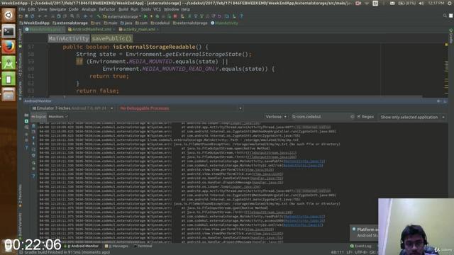454x255 pixels.
Task: Open the Gradle side tool window
Action: pyautogui.click(x=451, y=36)
